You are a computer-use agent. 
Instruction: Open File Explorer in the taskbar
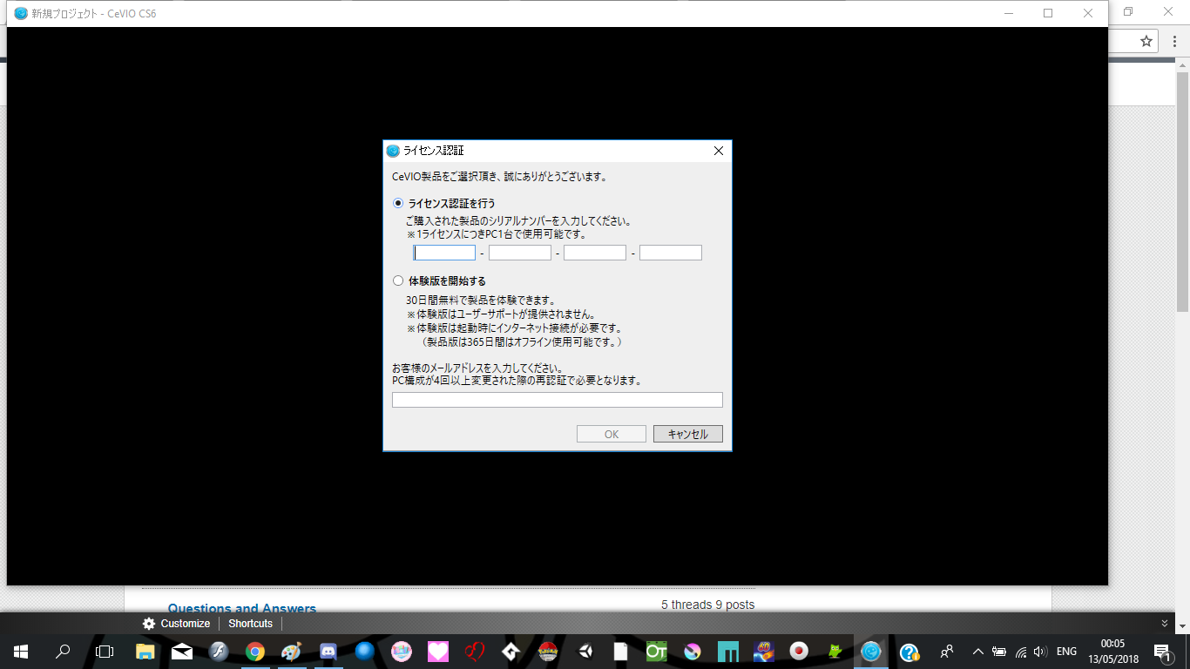click(x=145, y=652)
